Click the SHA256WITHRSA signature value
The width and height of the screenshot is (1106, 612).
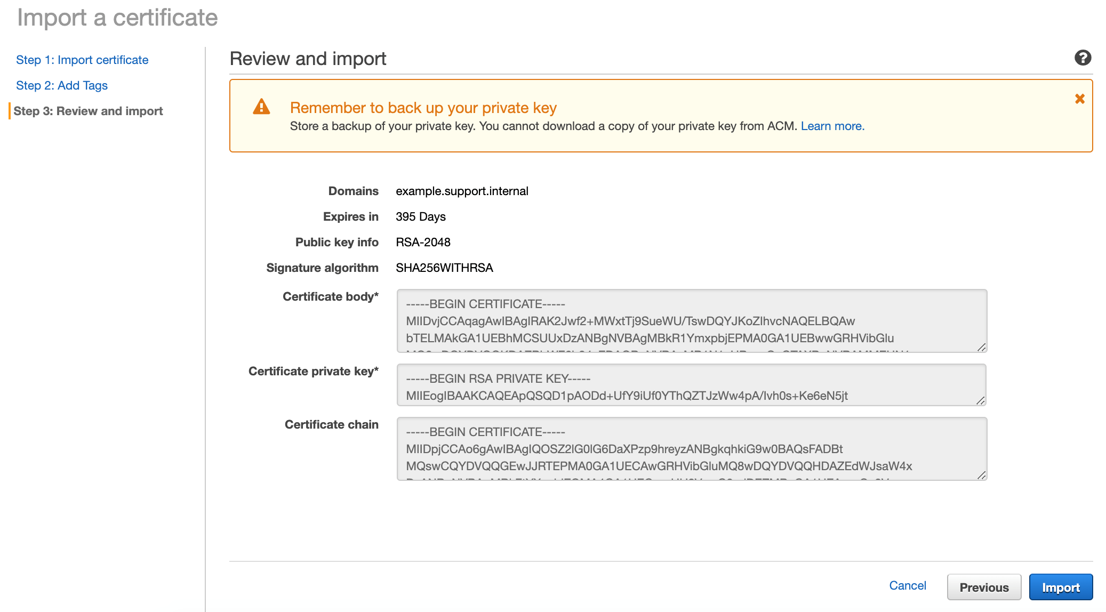pyautogui.click(x=444, y=268)
